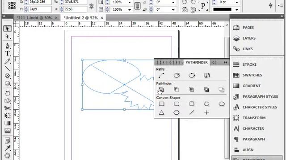The width and height of the screenshot is (286, 160).
Task: Select the Free Transform tool
Action: [x=7, y=116]
